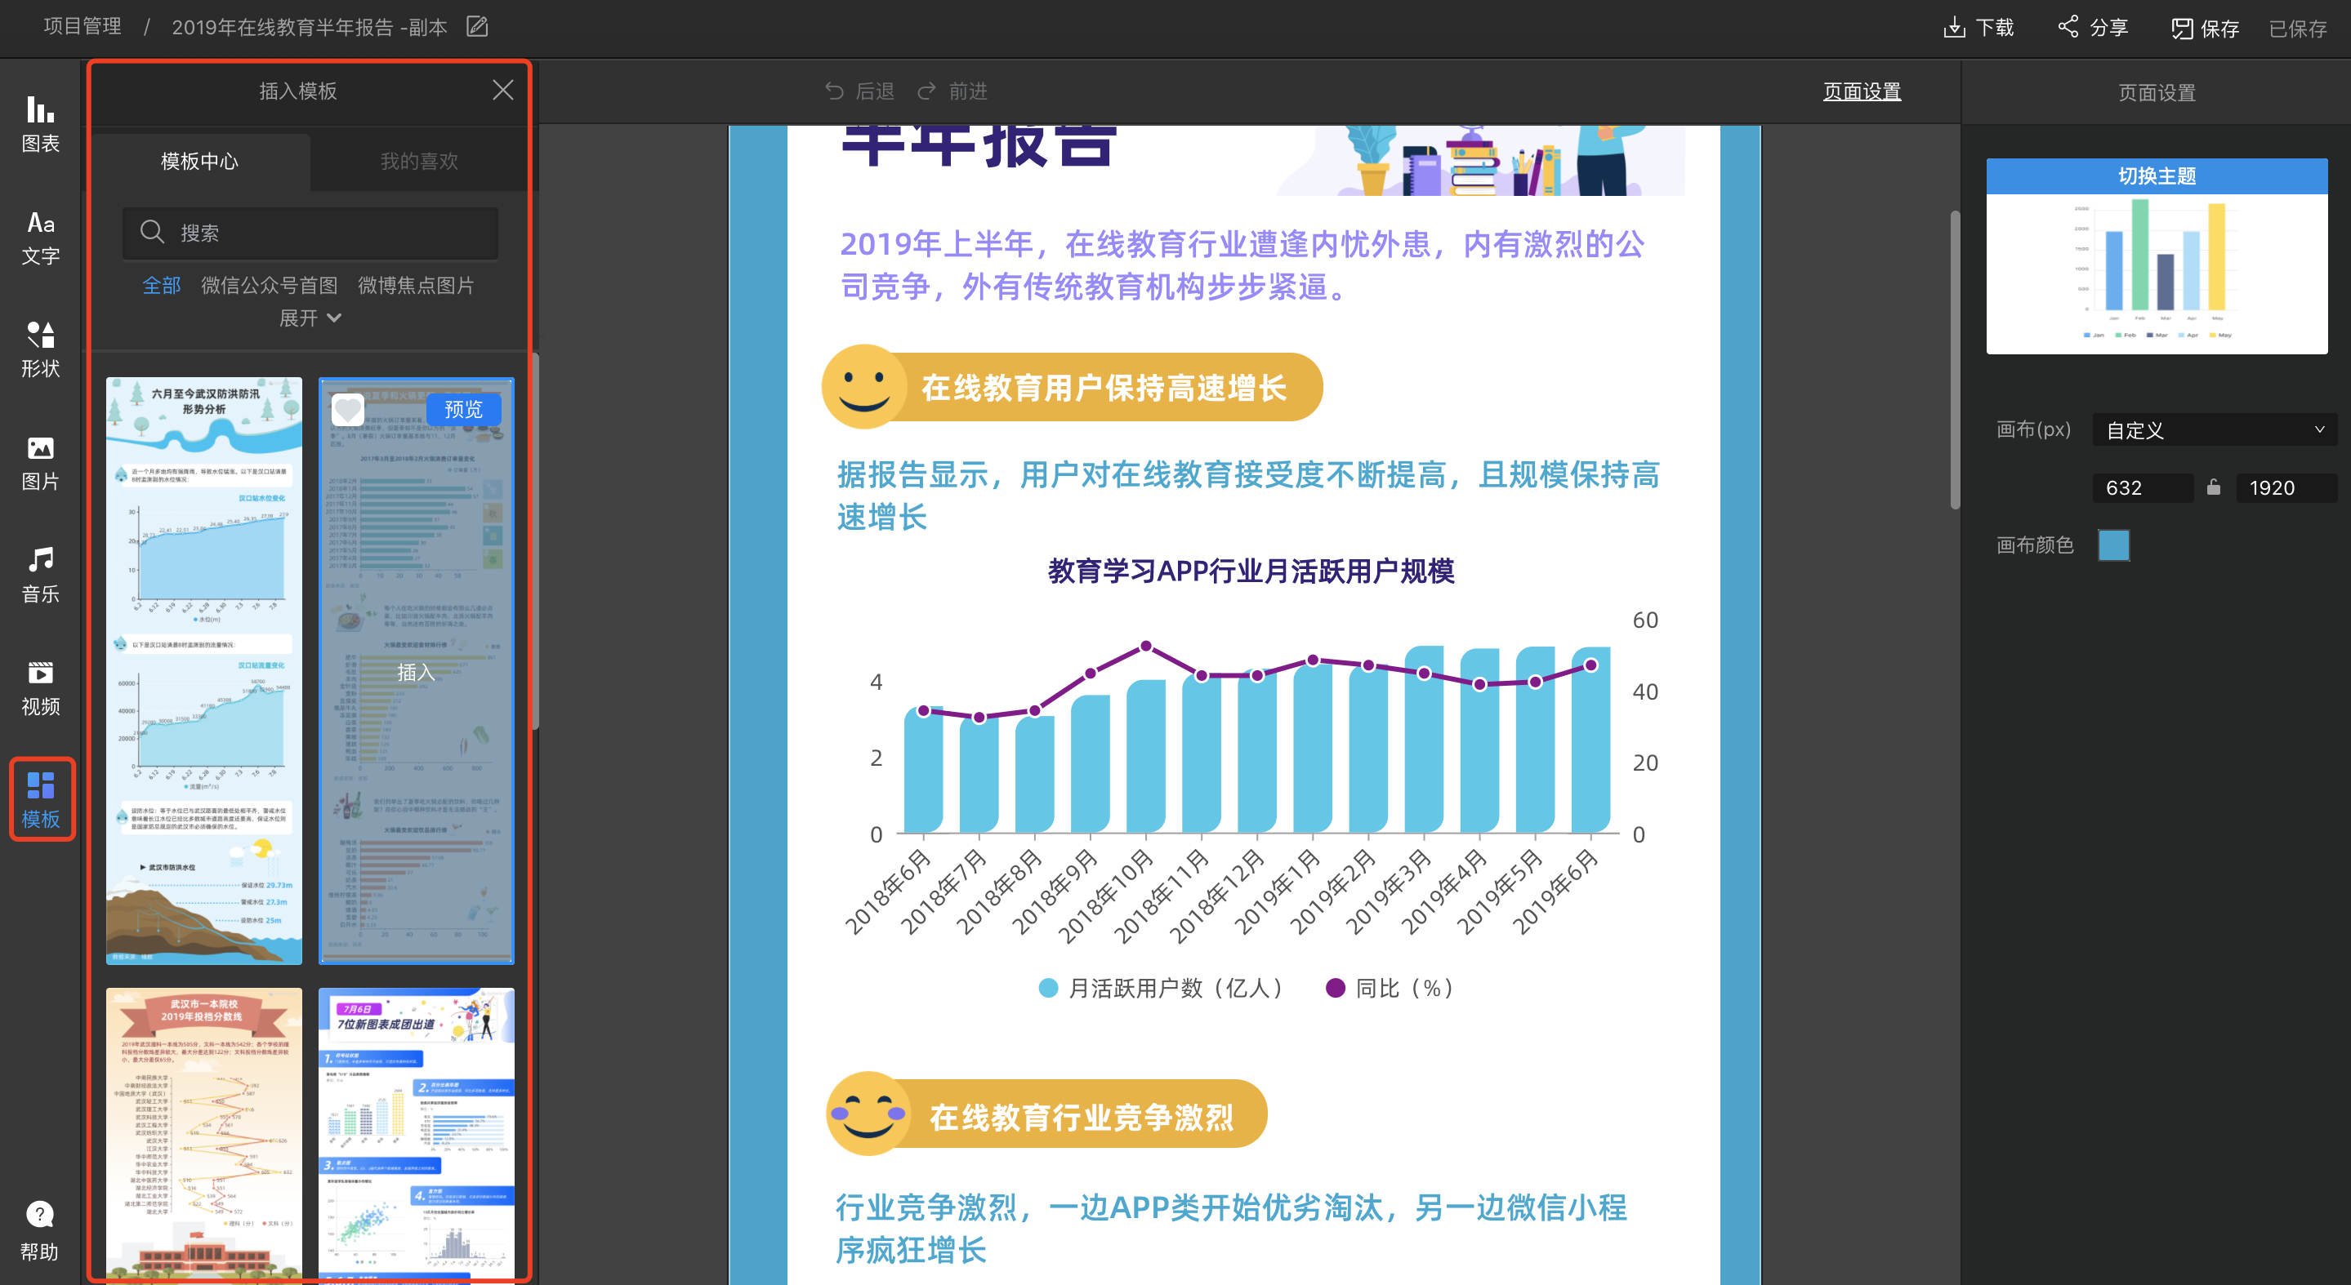Click the 保存 save button

click(x=2205, y=29)
